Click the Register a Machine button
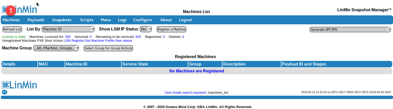The width and height of the screenshot is (393, 109). (x=171, y=29)
